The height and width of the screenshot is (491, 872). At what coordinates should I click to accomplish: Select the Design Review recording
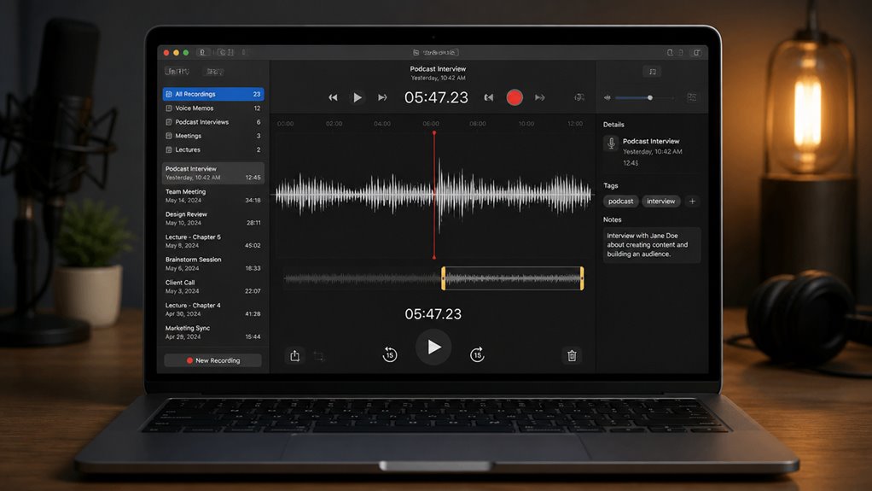pos(213,219)
